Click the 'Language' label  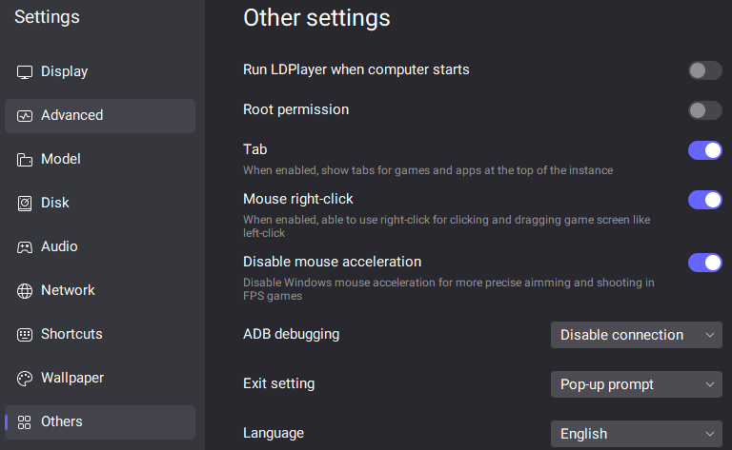[274, 433]
